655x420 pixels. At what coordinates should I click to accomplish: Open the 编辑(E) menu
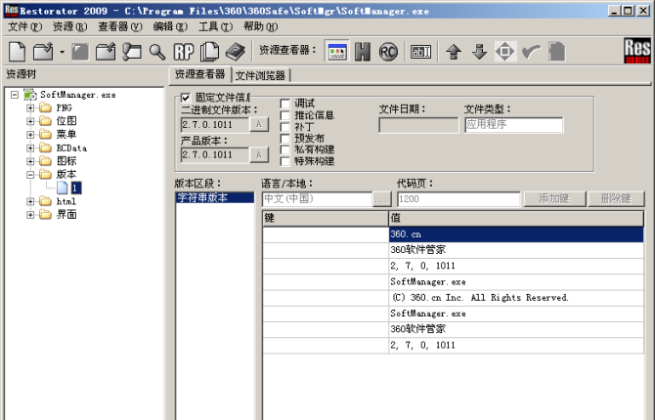(x=170, y=26)
